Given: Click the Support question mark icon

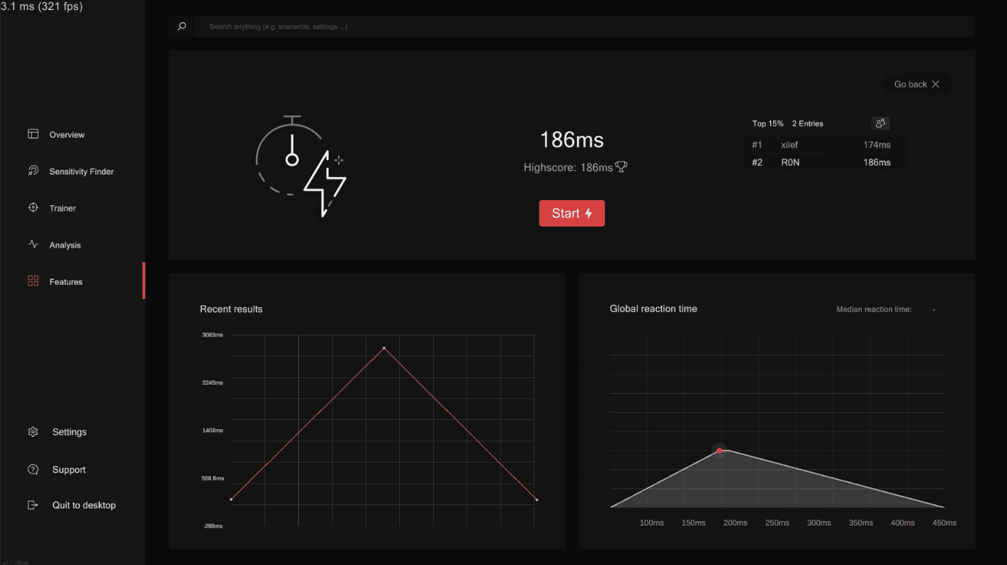Looking at the screenshot, I should [x=33, y=469].
